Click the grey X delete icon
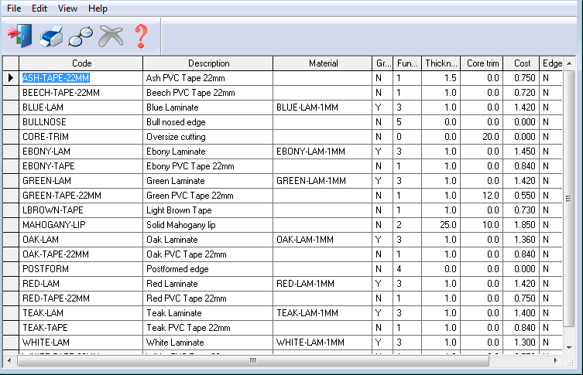The width and height of the screenshot is (583, 375). click(111, 35)
